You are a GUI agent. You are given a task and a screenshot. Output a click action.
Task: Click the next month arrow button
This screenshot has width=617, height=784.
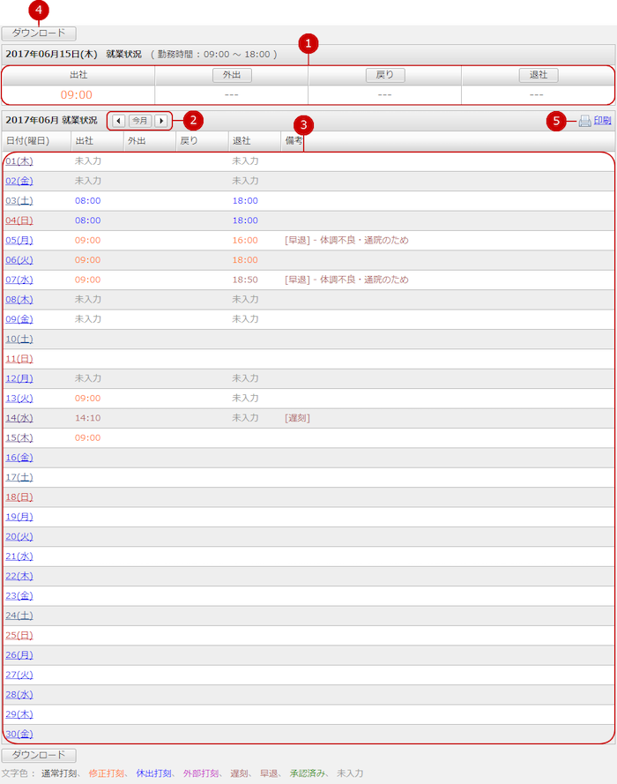[160, 120]
